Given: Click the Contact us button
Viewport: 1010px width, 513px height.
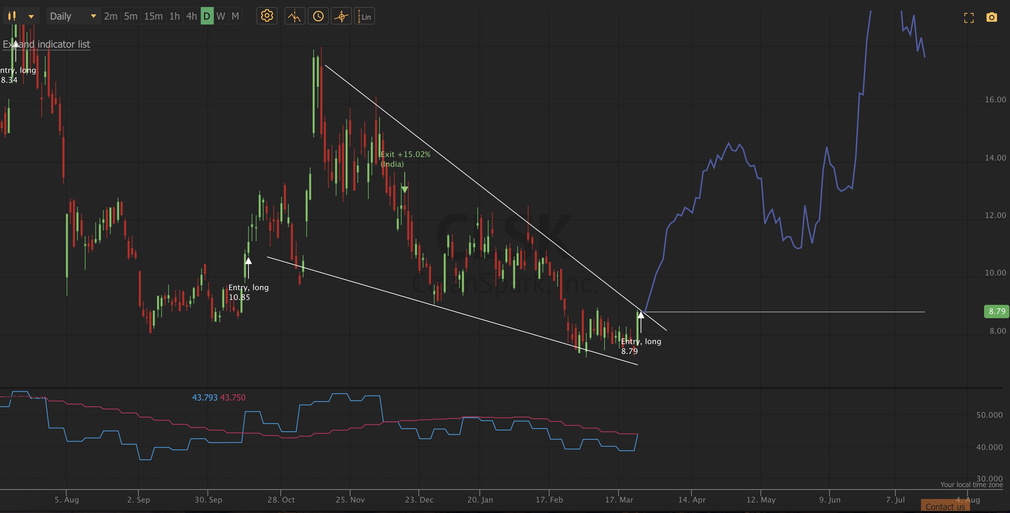Looking at the screenshot, I should [x=945, y=506].
